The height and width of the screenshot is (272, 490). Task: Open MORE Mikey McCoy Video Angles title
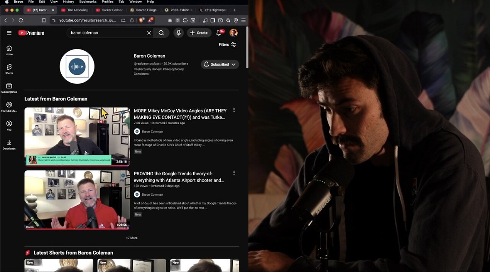(180, 114)
